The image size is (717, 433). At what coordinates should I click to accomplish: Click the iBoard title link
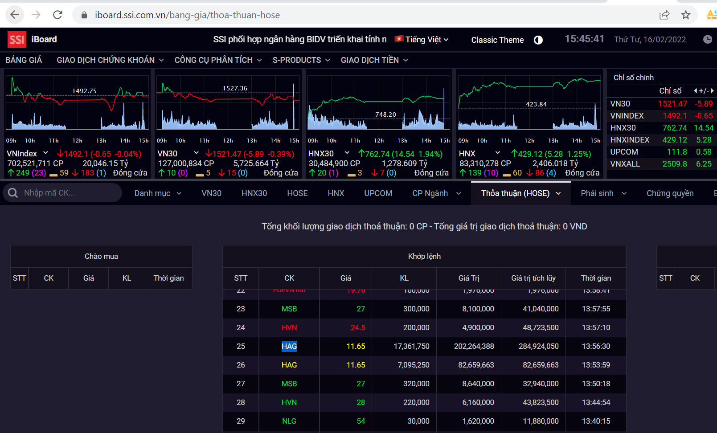click(44, 39)
